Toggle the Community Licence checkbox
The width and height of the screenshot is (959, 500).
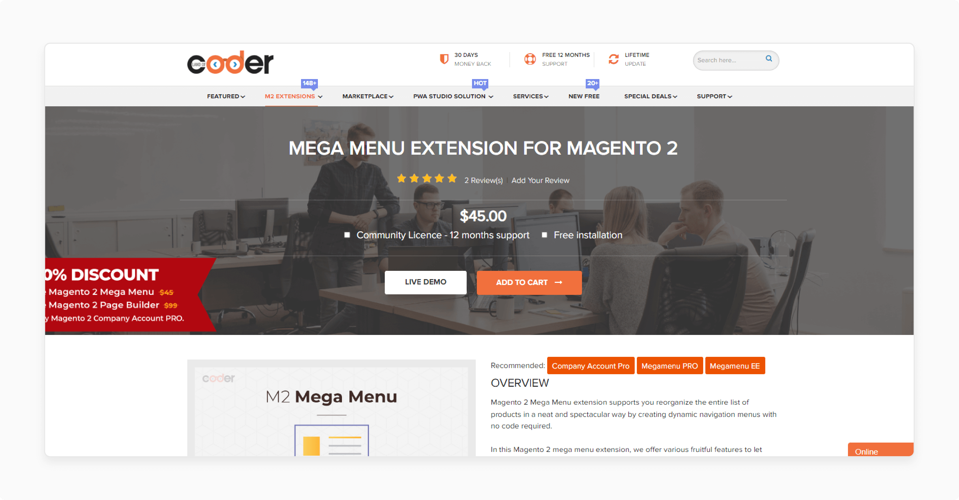347,234
